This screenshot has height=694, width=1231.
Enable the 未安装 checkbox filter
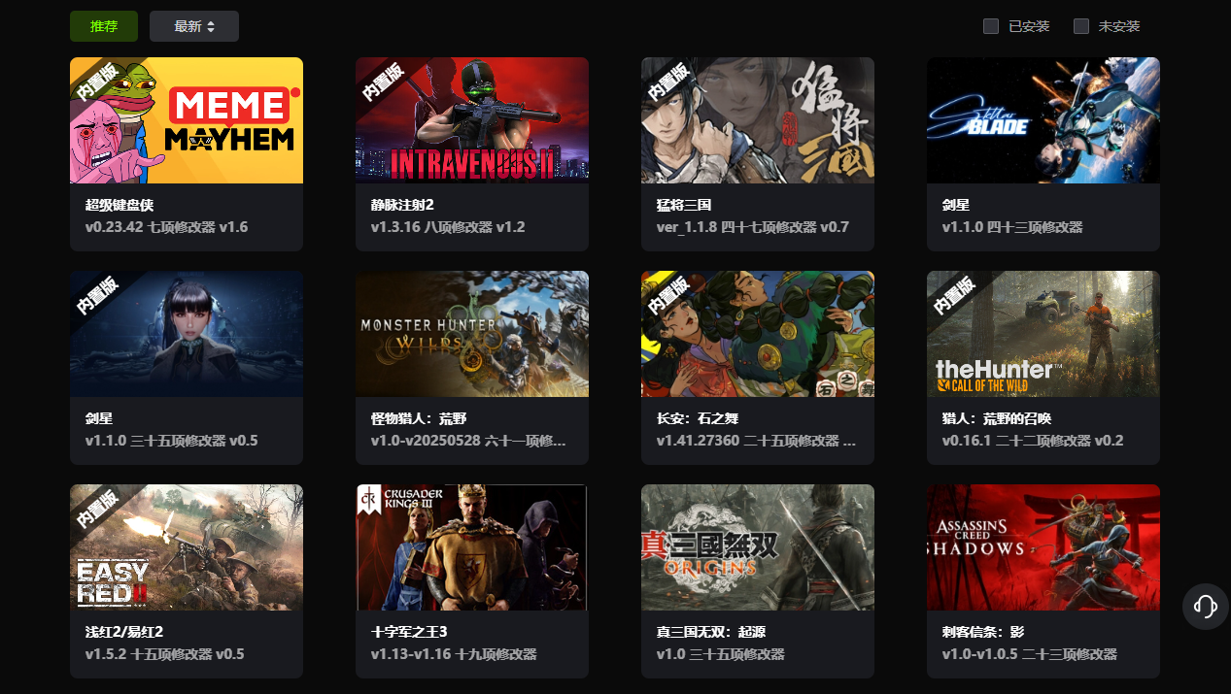(1081, 26)
